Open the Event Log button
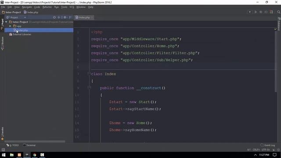The width and height of the screenshot is (281, 158). pos(268,145)
